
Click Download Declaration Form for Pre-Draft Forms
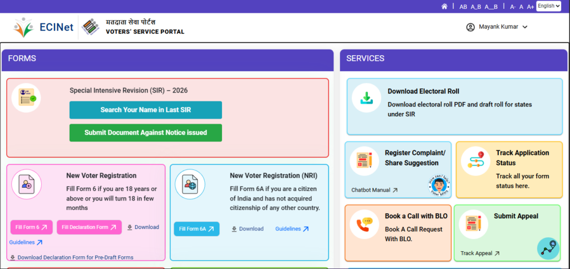pyautogui.click(x=72, y=257)
